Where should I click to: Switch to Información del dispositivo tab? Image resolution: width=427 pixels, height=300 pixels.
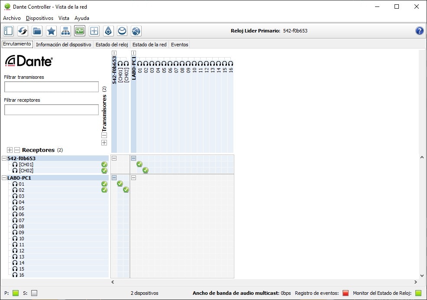click(x=64, y=45)
